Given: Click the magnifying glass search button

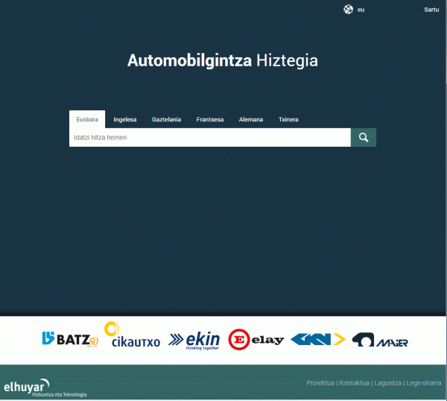Looking at the screenshot, I should click(364, 137).
